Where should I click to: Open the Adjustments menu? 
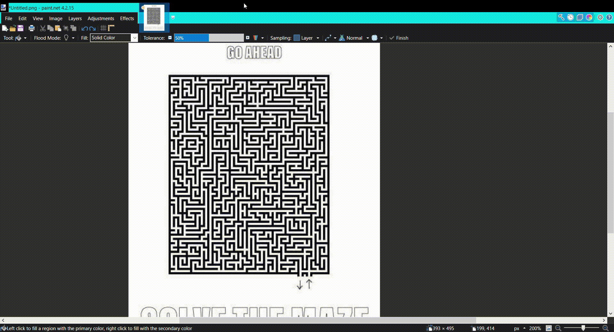click(x=101, y=19)
